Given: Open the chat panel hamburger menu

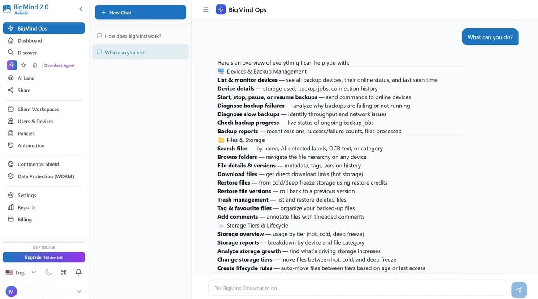Looking at the screenshot, I should (x=206, y=9).
